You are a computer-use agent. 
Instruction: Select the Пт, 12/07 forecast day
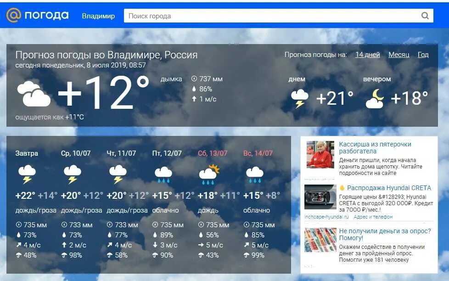(x=167, y=153)
